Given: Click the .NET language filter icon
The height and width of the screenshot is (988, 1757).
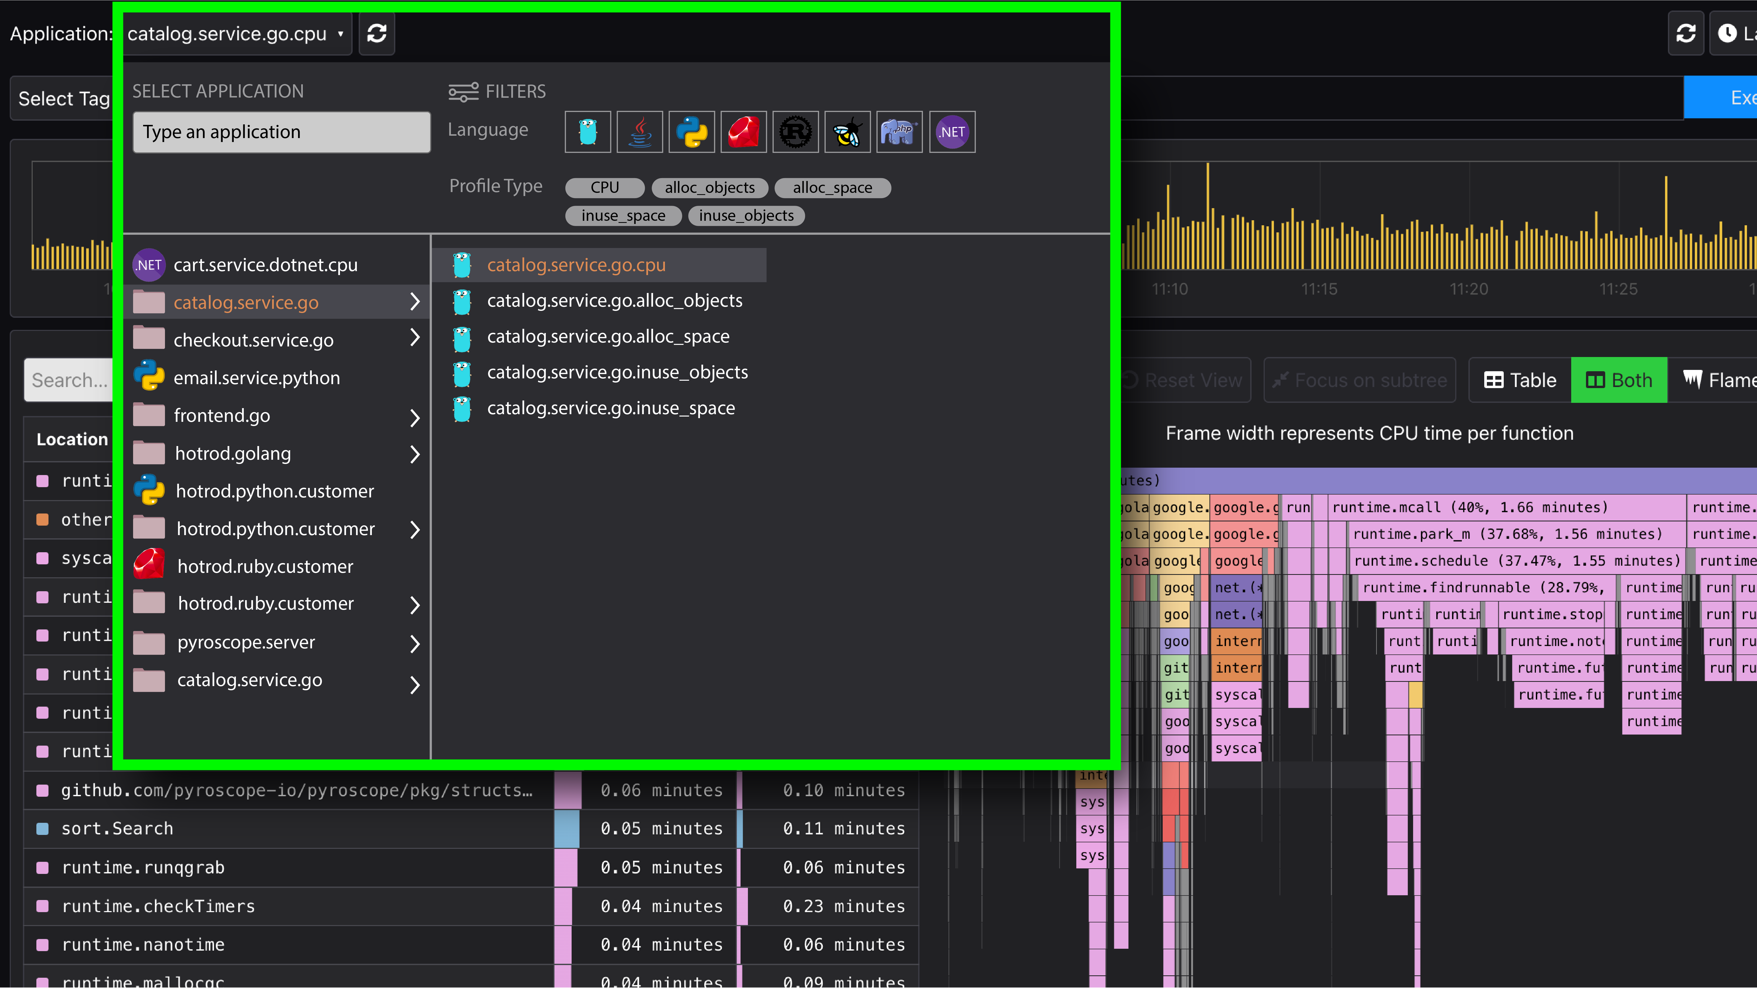Looking at the screenshot, I should point(951,131).
